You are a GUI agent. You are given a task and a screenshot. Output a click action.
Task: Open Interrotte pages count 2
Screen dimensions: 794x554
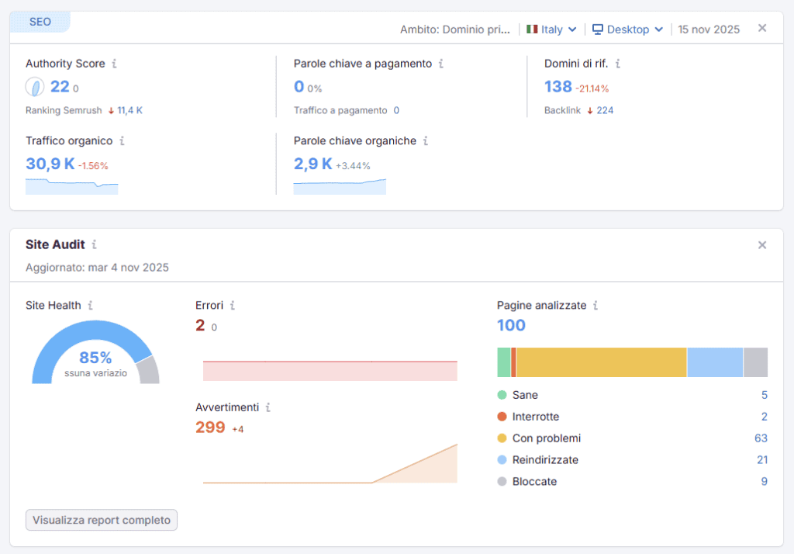pyautogui.click(x=764, y=417)
